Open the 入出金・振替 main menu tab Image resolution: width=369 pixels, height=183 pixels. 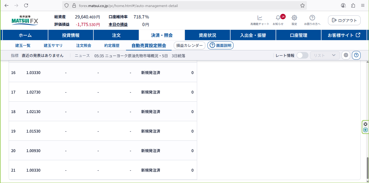tap(253, 35)
